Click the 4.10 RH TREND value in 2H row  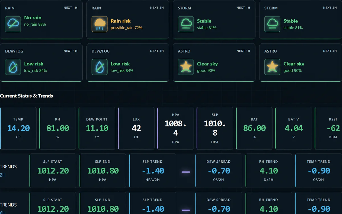pos(269,171)
